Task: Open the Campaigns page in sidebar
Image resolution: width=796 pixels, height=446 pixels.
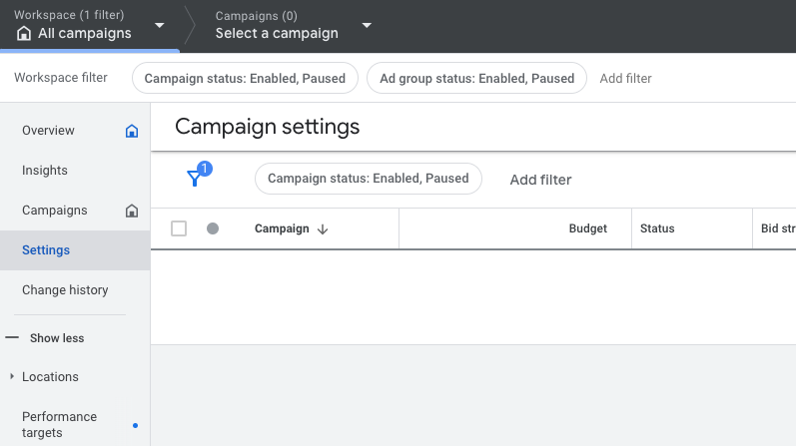Action: click(x=54, y=211)
